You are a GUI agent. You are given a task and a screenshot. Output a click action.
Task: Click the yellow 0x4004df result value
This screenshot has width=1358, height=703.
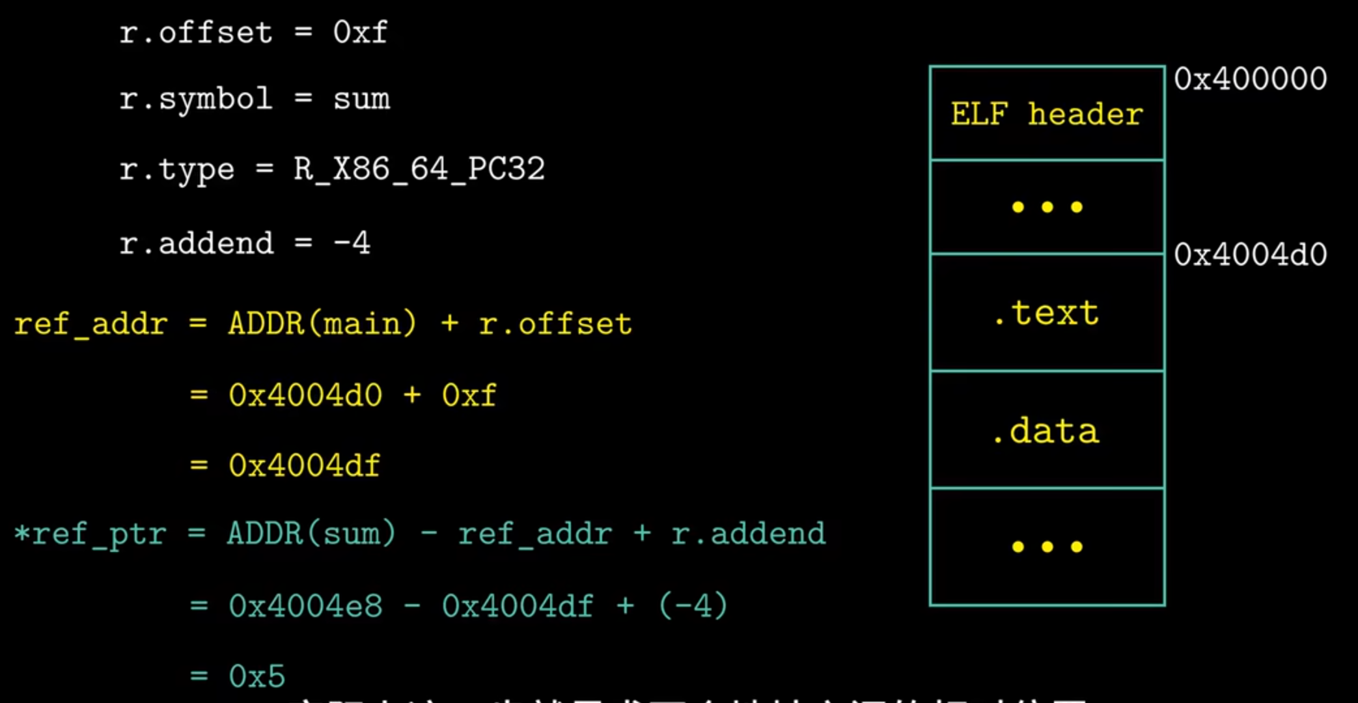coord(304,465)
